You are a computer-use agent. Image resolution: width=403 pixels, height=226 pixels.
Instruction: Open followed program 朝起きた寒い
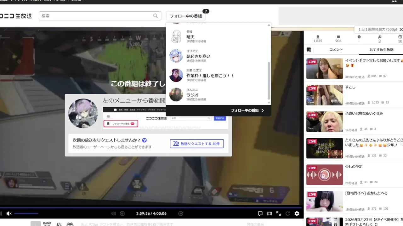pos(198,56)
